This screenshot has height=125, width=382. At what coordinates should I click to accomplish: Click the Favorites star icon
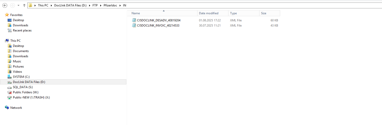[7, 15]
